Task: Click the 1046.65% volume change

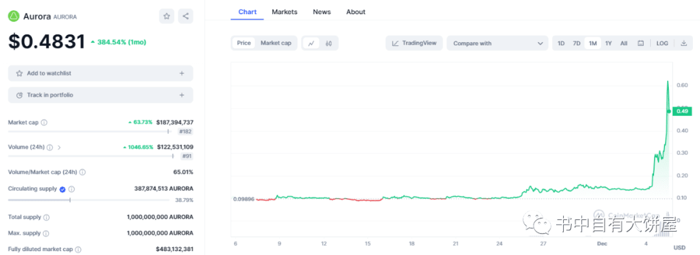Action: [138, 147]
